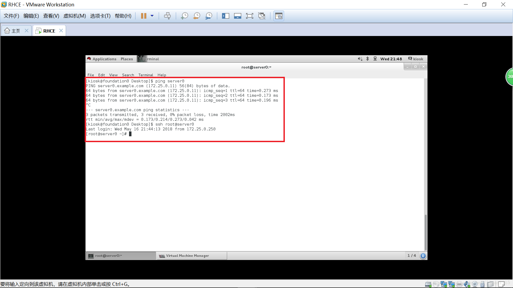Click the terminal vertical scrollbar
This screenshot has height=288, width=513.
[425, 232]
